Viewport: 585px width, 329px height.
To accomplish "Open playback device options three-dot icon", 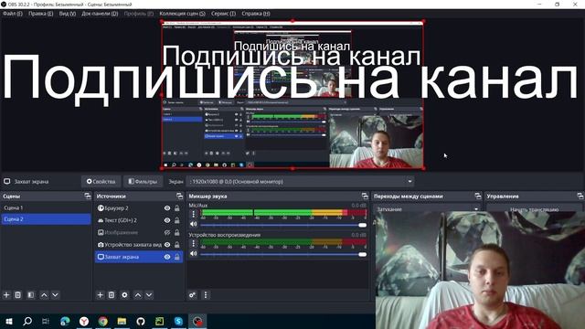I will (x=193, y=244).
